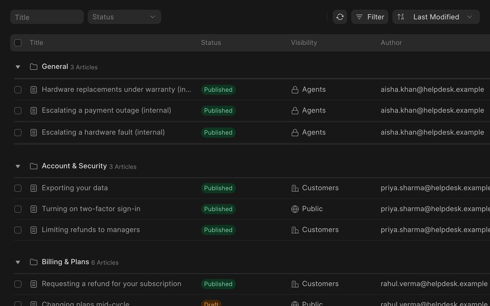The width and height of the screenshot is (490, 306).
Task: Toggle the sort direction icon
Action: click(401, 17)
